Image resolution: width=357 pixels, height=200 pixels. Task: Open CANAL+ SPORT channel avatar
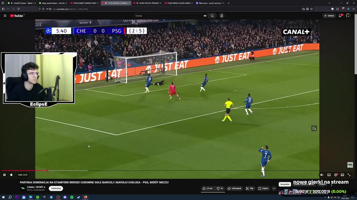[x=23, y=188]
